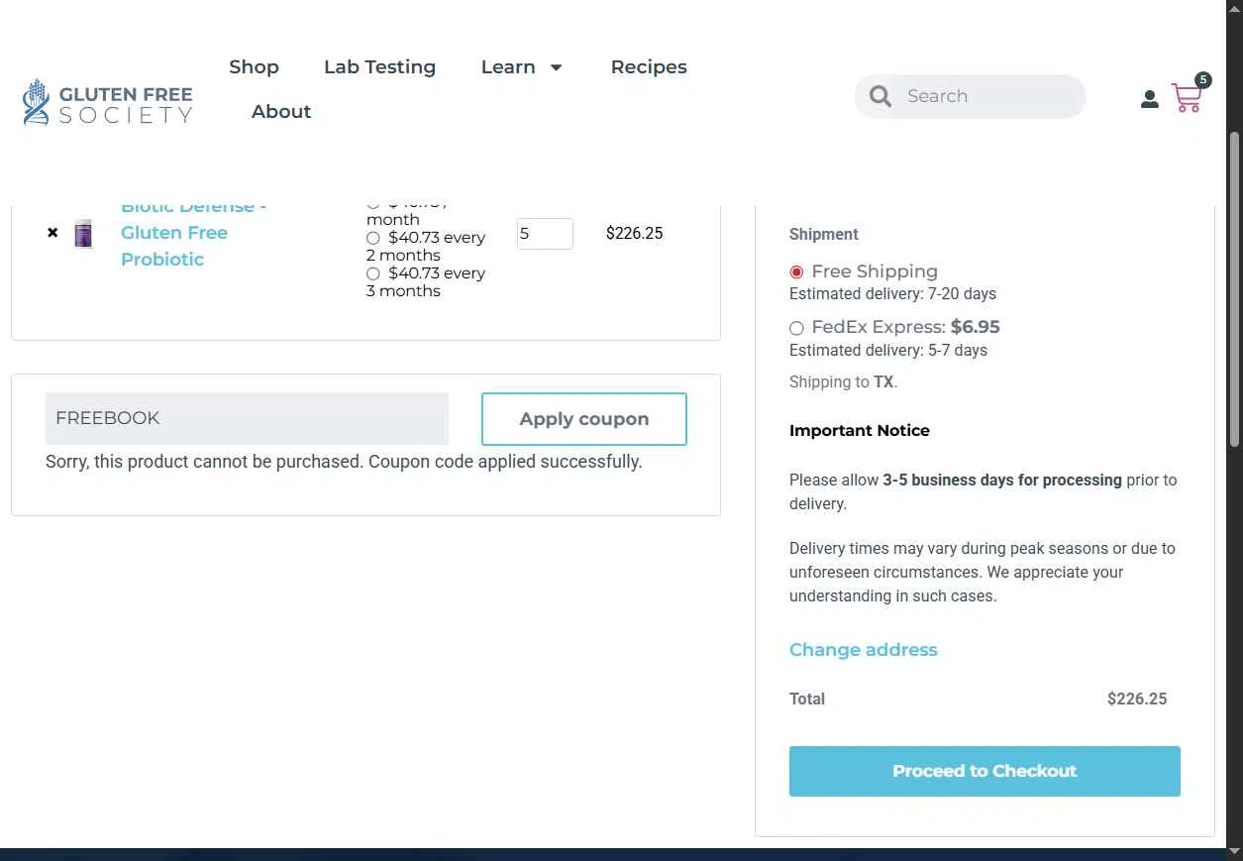Open the Biotic Defense Gluten Free Probiotic link
Image resolution: width=1243 pixels, height=861 pixels.
click(x=193, y=233)
